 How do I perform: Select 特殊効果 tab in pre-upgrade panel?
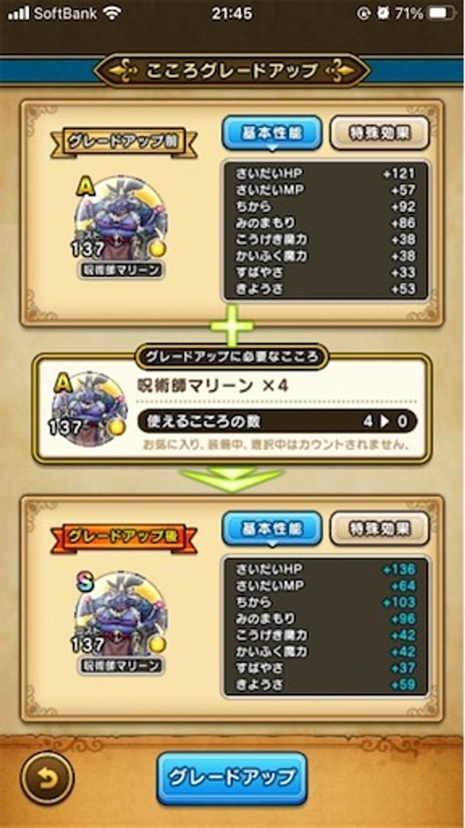(379, 133)
